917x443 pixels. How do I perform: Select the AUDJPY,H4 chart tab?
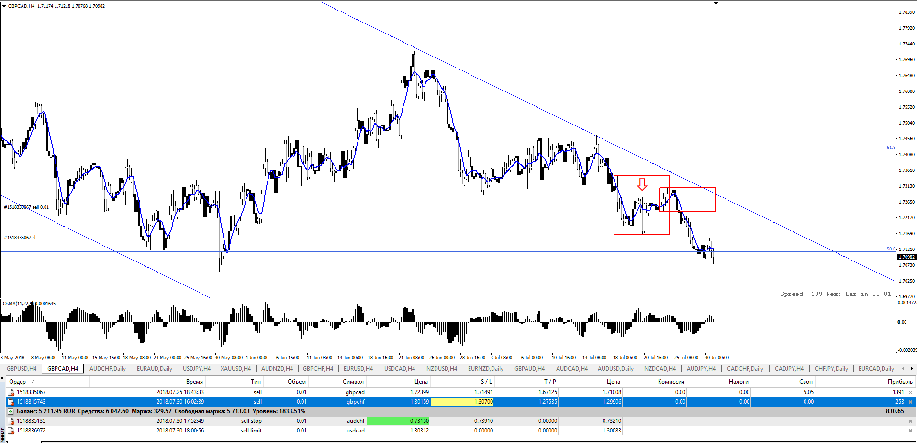[x=701, y=369]
